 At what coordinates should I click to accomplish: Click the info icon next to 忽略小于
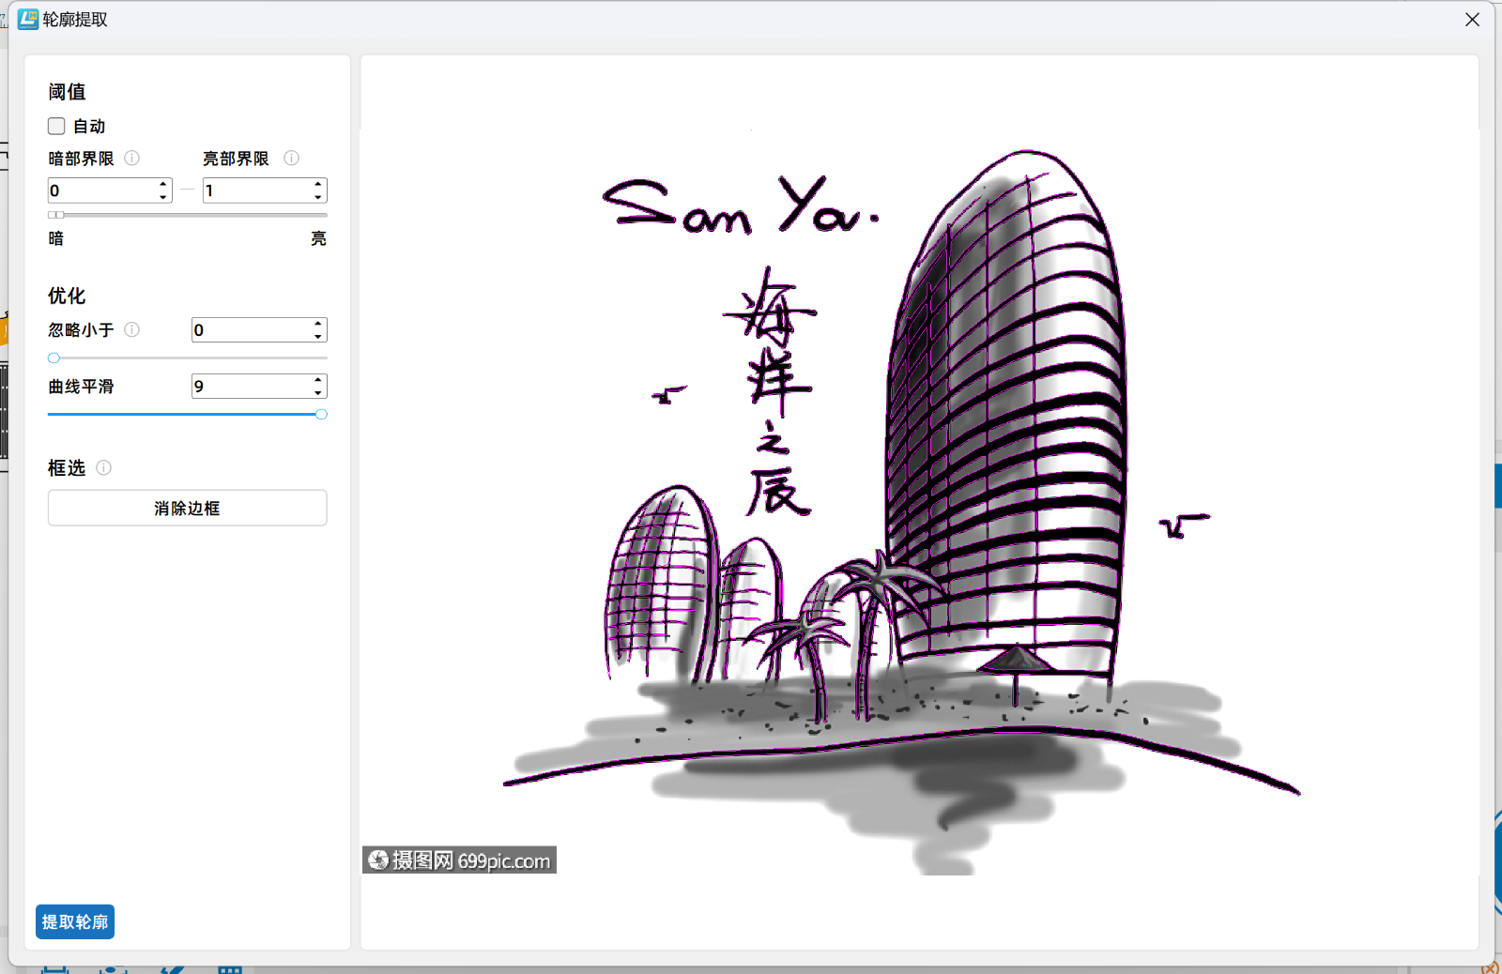coord(132,329)
